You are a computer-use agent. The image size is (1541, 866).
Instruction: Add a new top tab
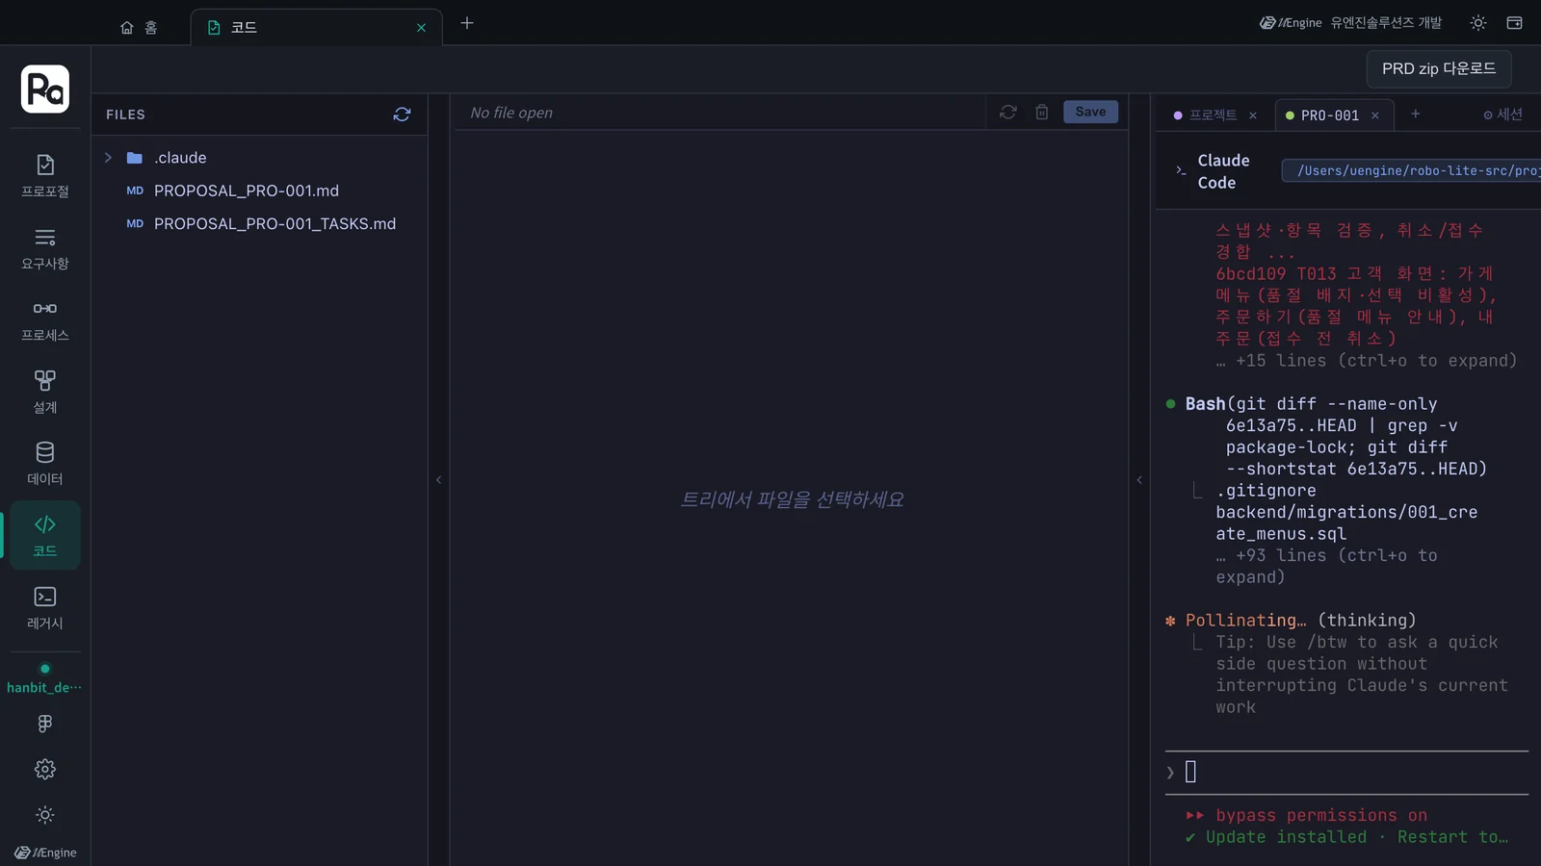pyautogui.click(x=467, y=23)
